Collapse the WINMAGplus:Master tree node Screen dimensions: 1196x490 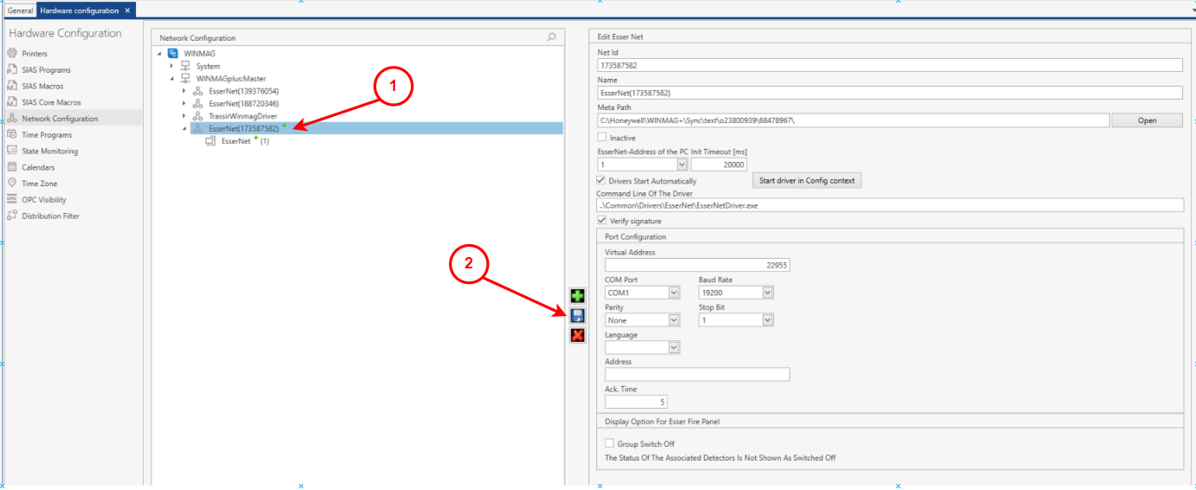[172, 79]
